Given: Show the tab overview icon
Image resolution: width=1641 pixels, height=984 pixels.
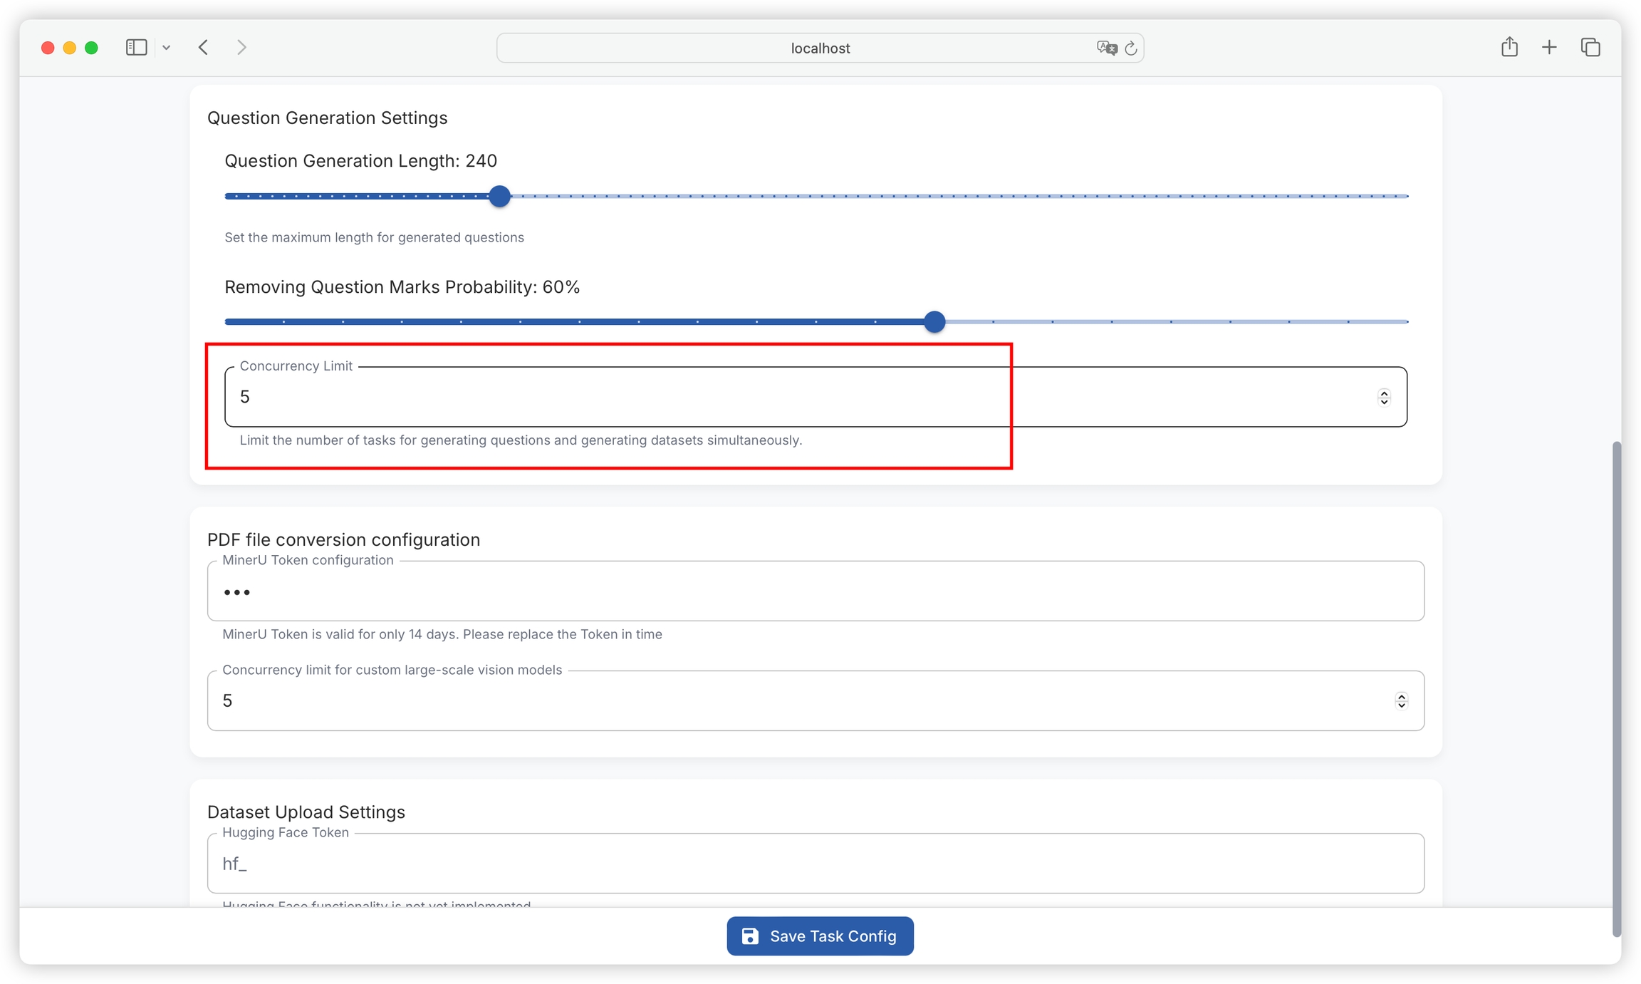Looking at the screenshot, I should 1590,48.
